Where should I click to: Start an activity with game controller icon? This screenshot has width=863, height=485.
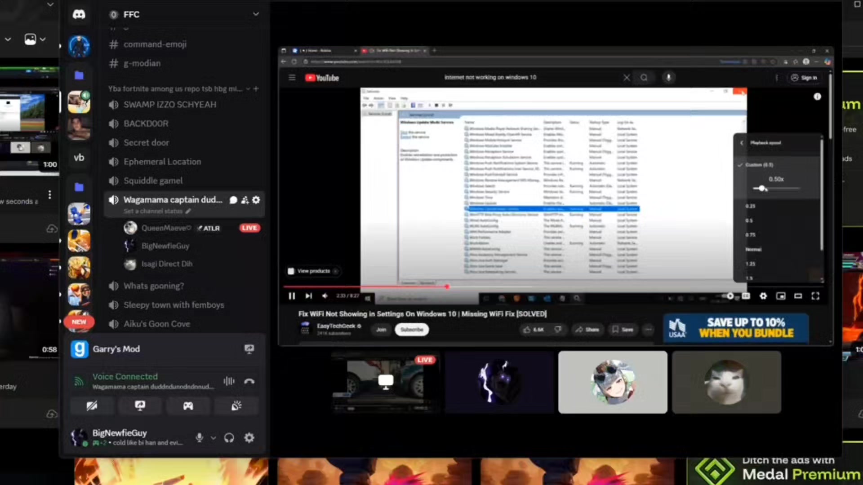coord(188,406)
